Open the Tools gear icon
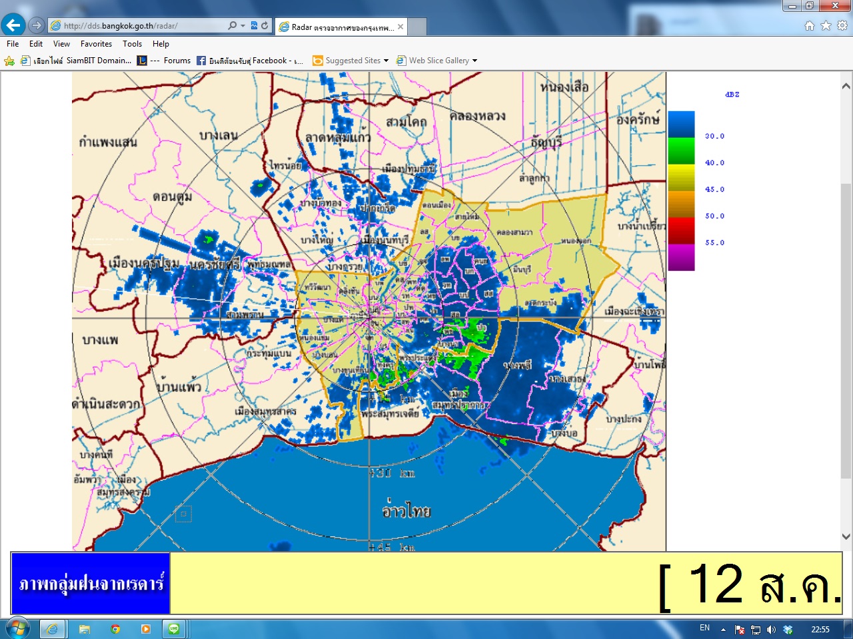Screen dimensions: 853x639 842,25
